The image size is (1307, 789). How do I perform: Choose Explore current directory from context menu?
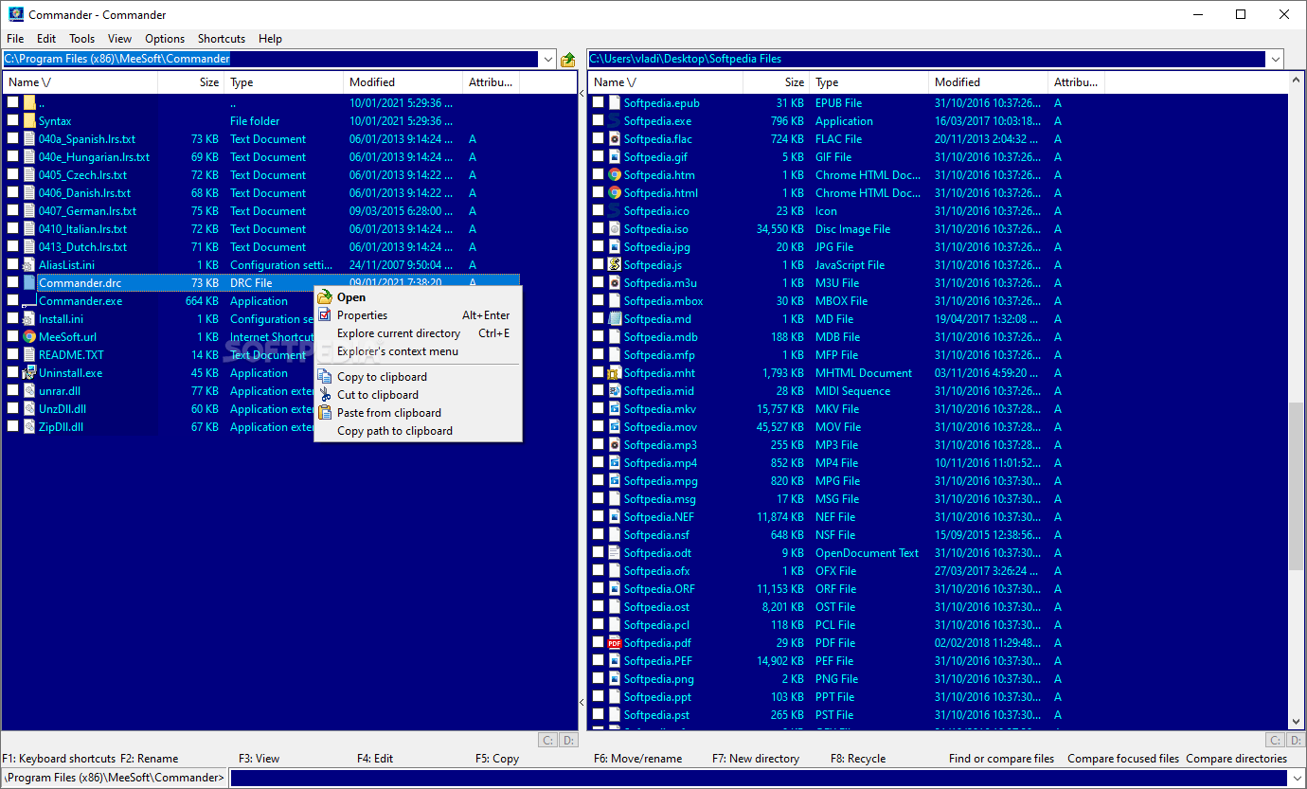pyautogui.click(x=398, y=333)
